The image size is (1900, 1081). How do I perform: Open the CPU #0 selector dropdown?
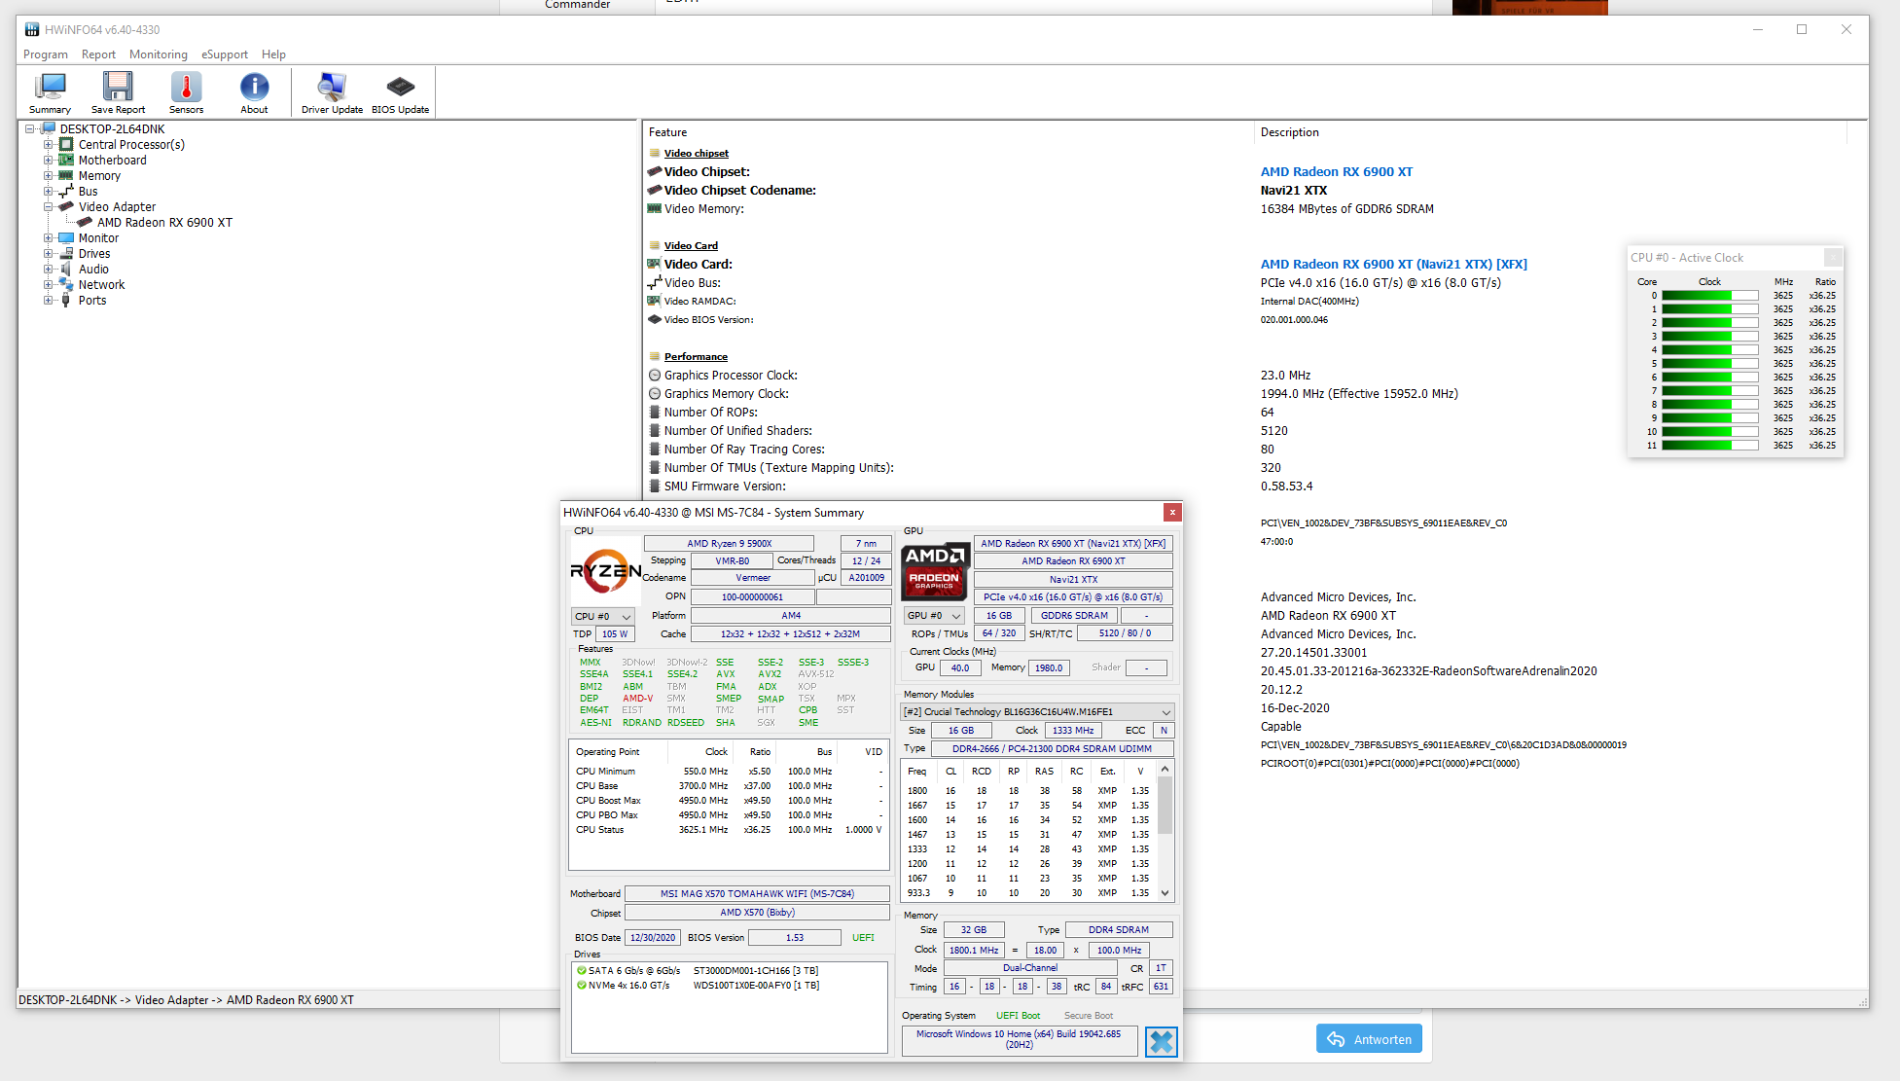coord(602,616)
